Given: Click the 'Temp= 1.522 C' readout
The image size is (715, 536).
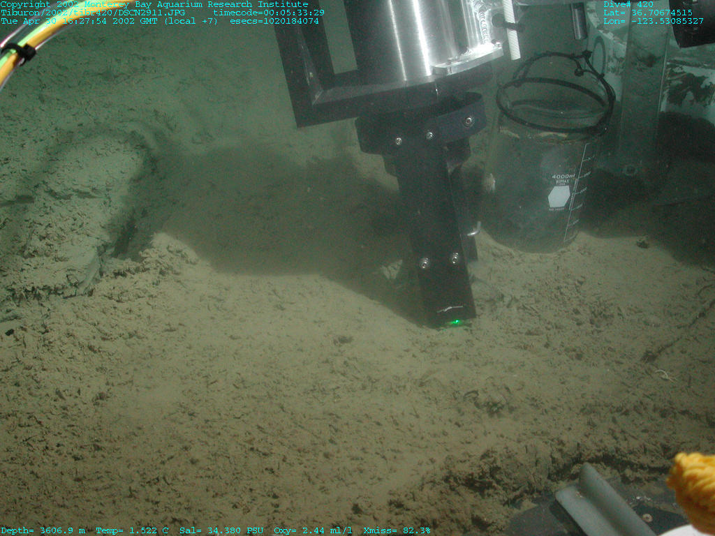Looking at the screenshot, I should [x=132, y=530].
